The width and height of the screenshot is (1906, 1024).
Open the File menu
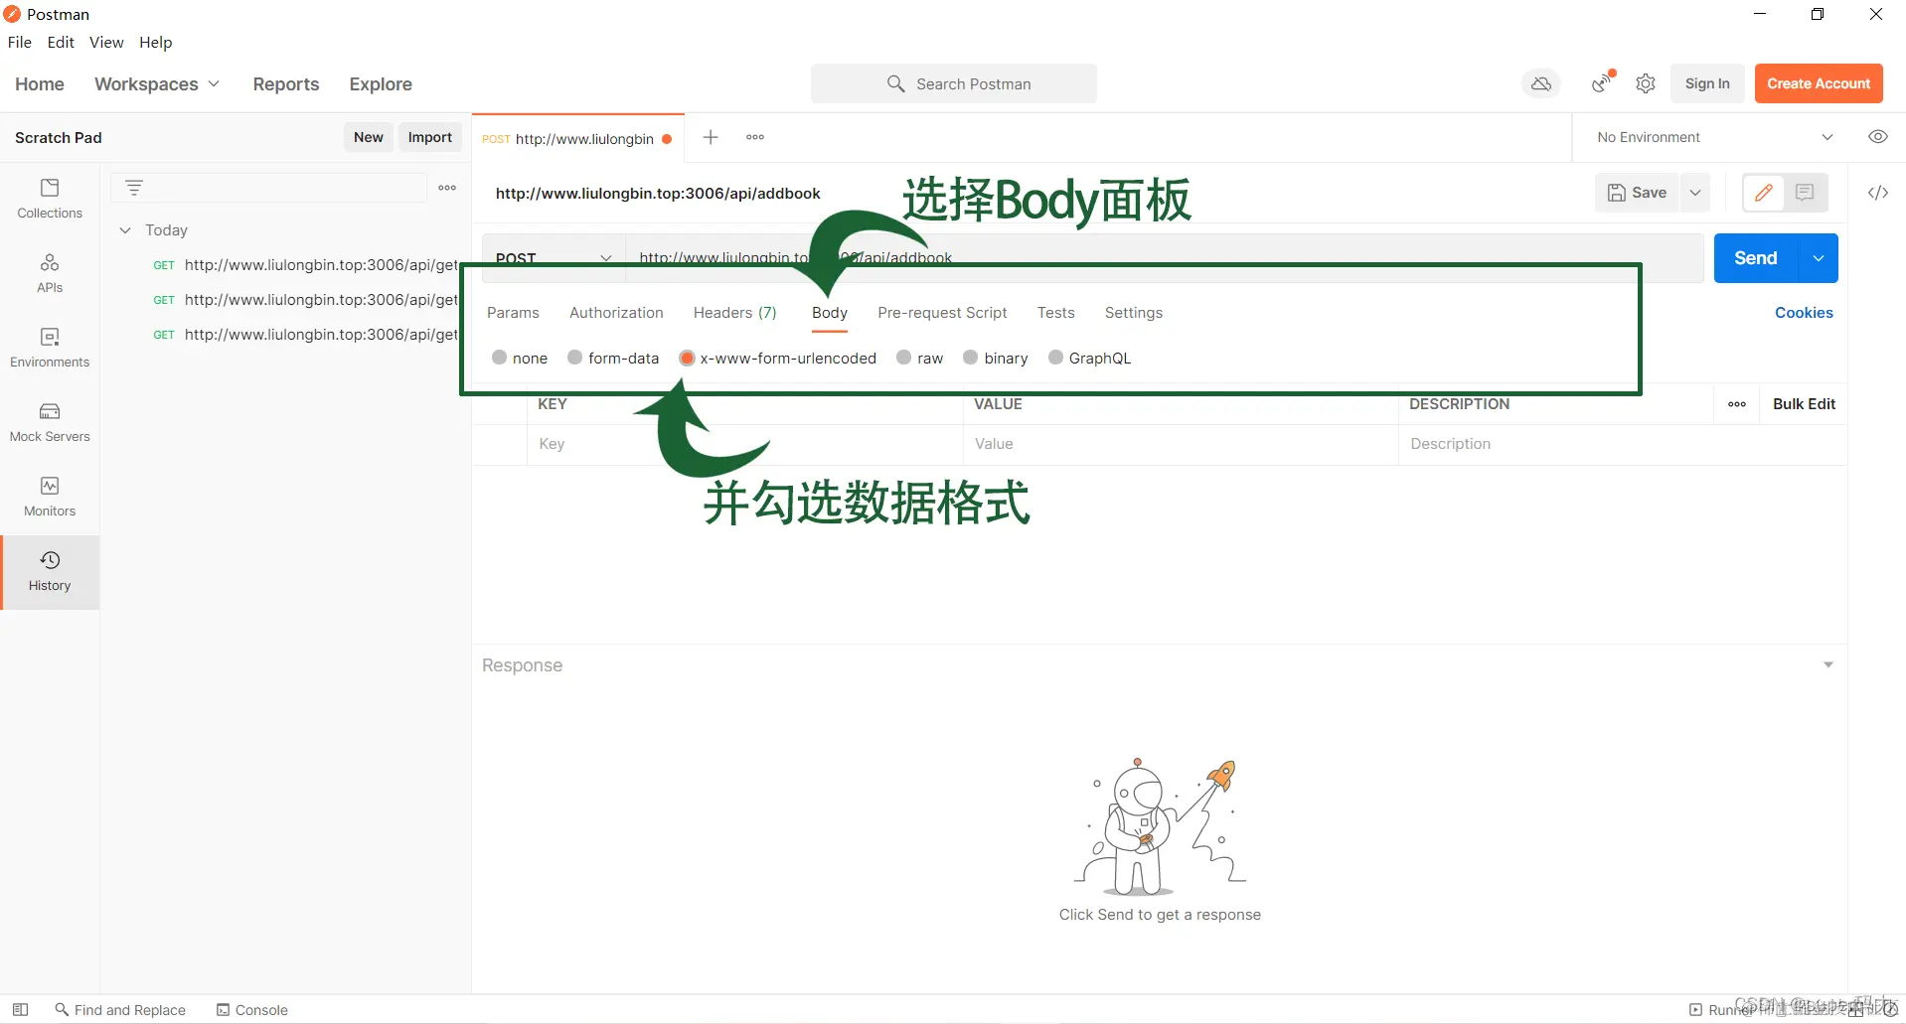click(x=20, y=42)
